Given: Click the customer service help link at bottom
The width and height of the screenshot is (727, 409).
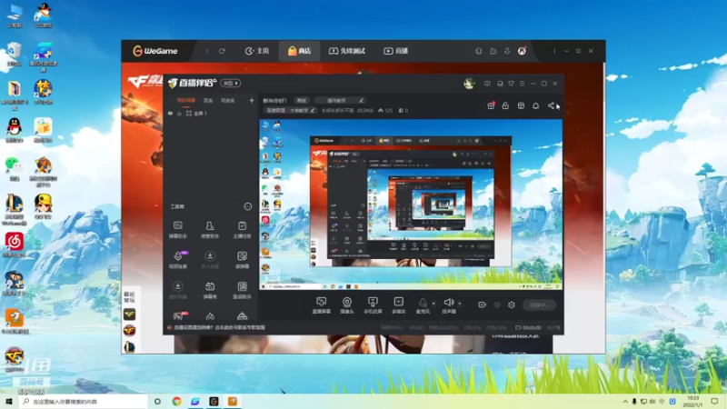Looking at the screenshot, I should (x=217, y=327).
